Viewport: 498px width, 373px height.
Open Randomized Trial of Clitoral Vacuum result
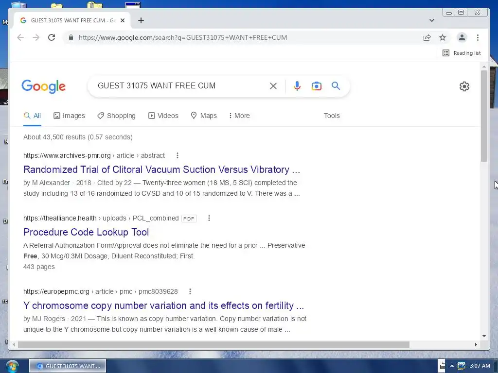click(x=161, y=170)
